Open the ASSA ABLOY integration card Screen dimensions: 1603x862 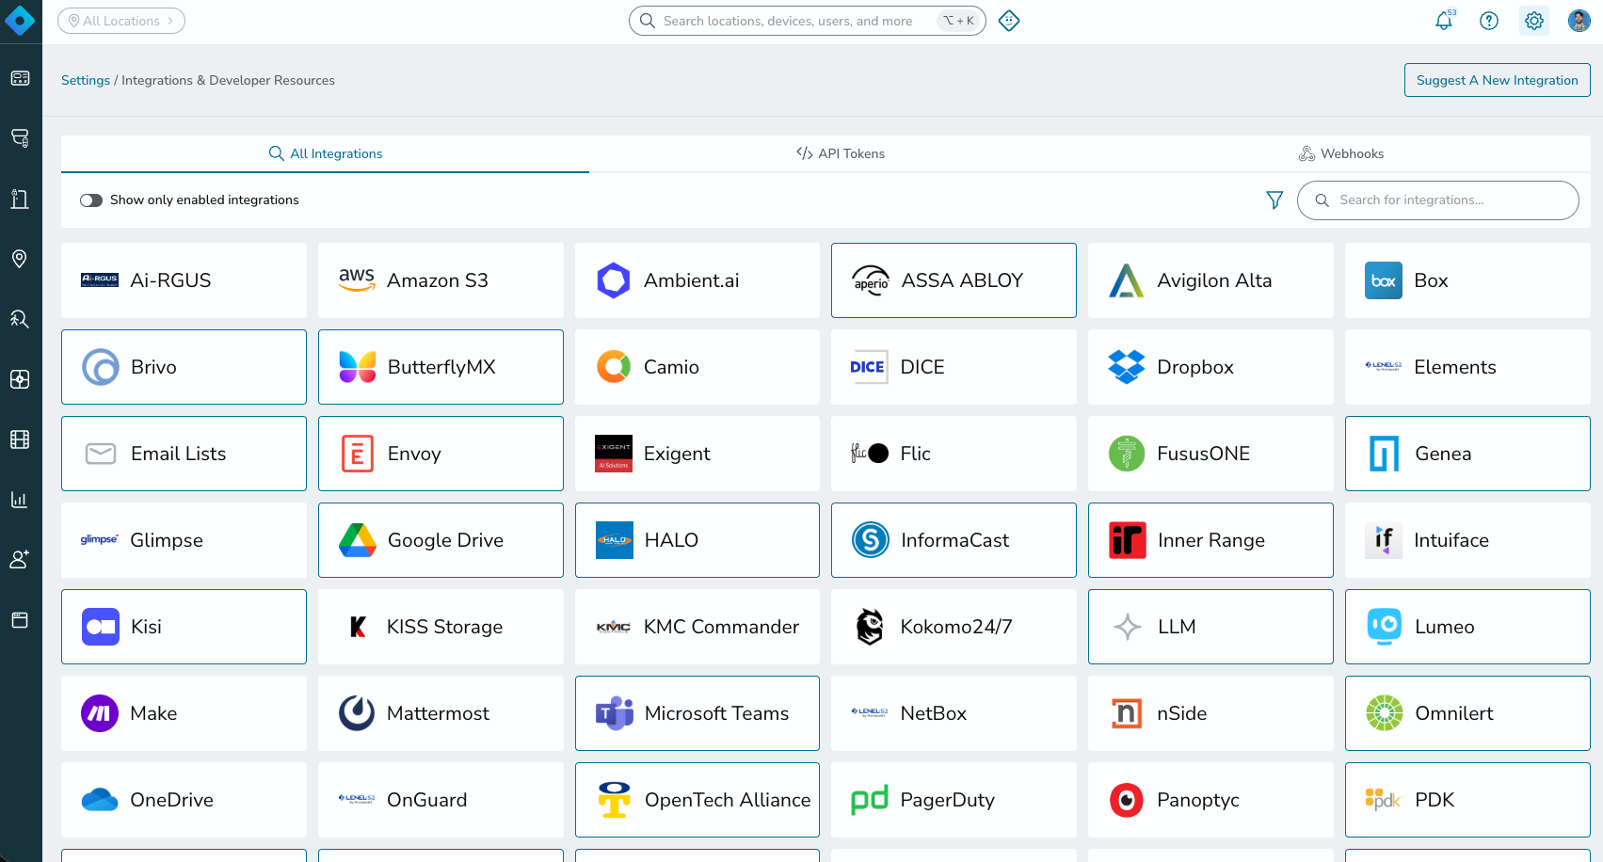(x=954, y=280)
